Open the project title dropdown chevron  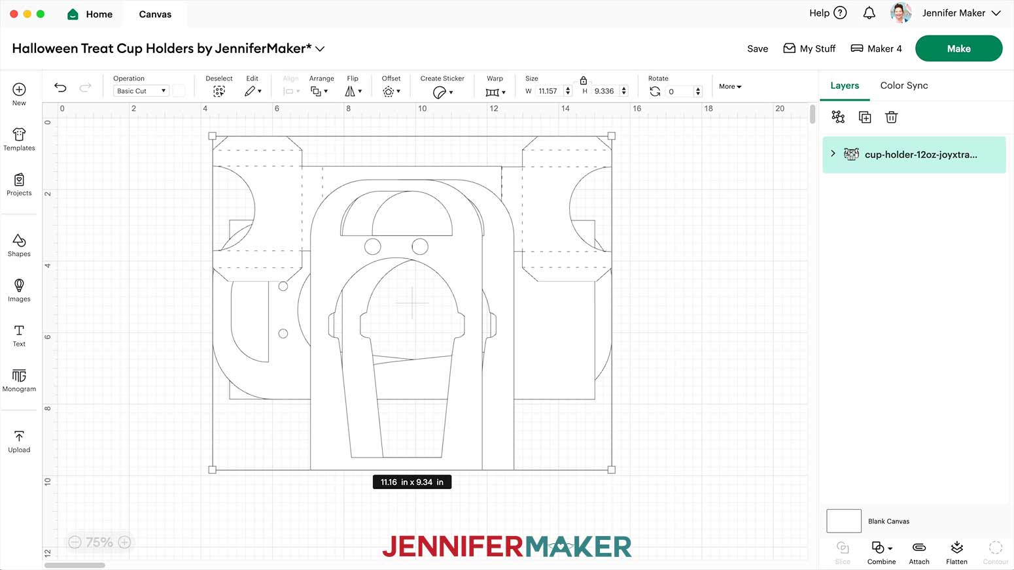point(320,49)
